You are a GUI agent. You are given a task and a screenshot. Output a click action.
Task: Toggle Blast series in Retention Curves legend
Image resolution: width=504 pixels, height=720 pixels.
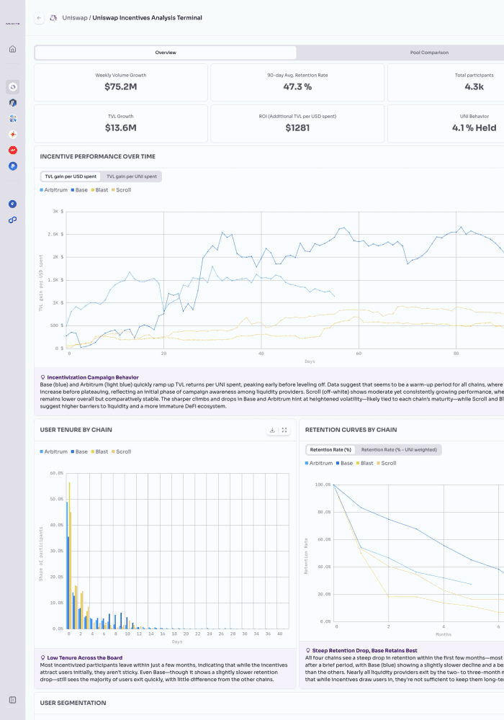click(365, 463)
